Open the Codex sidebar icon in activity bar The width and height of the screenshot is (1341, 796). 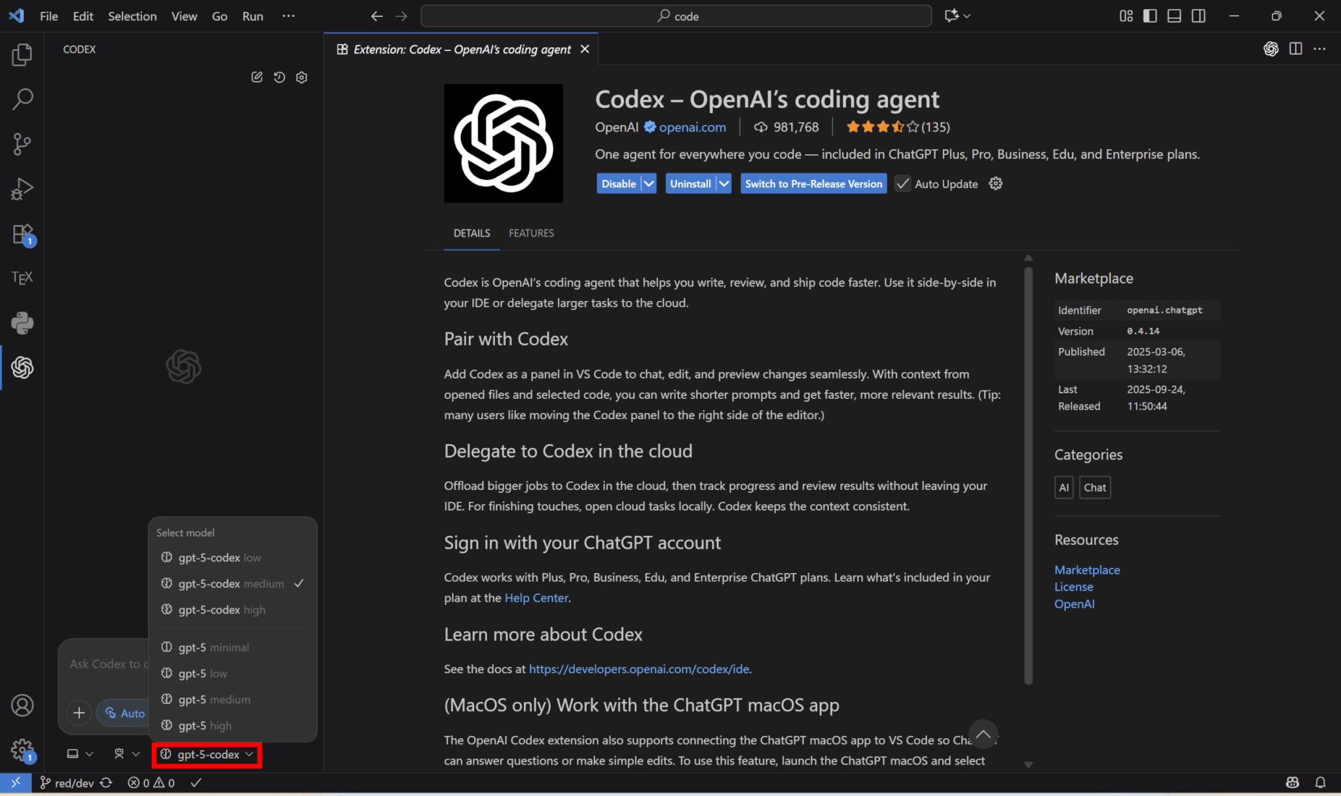coord(22,368)
